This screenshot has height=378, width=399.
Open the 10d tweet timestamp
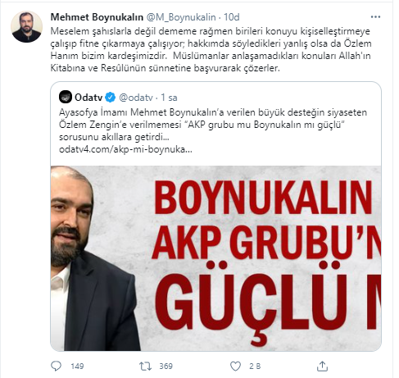click(232, 17)
